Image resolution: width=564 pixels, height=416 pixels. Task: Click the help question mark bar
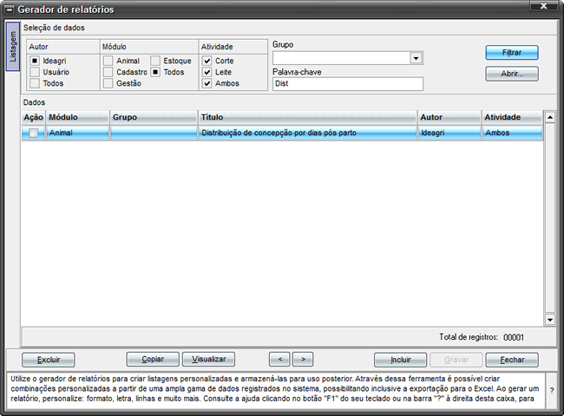coord(552,391)
